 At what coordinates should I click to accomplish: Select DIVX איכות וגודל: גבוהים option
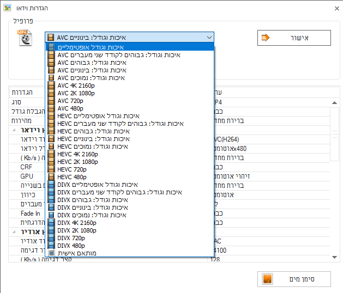pyautogui.click(x=129, y=200)
